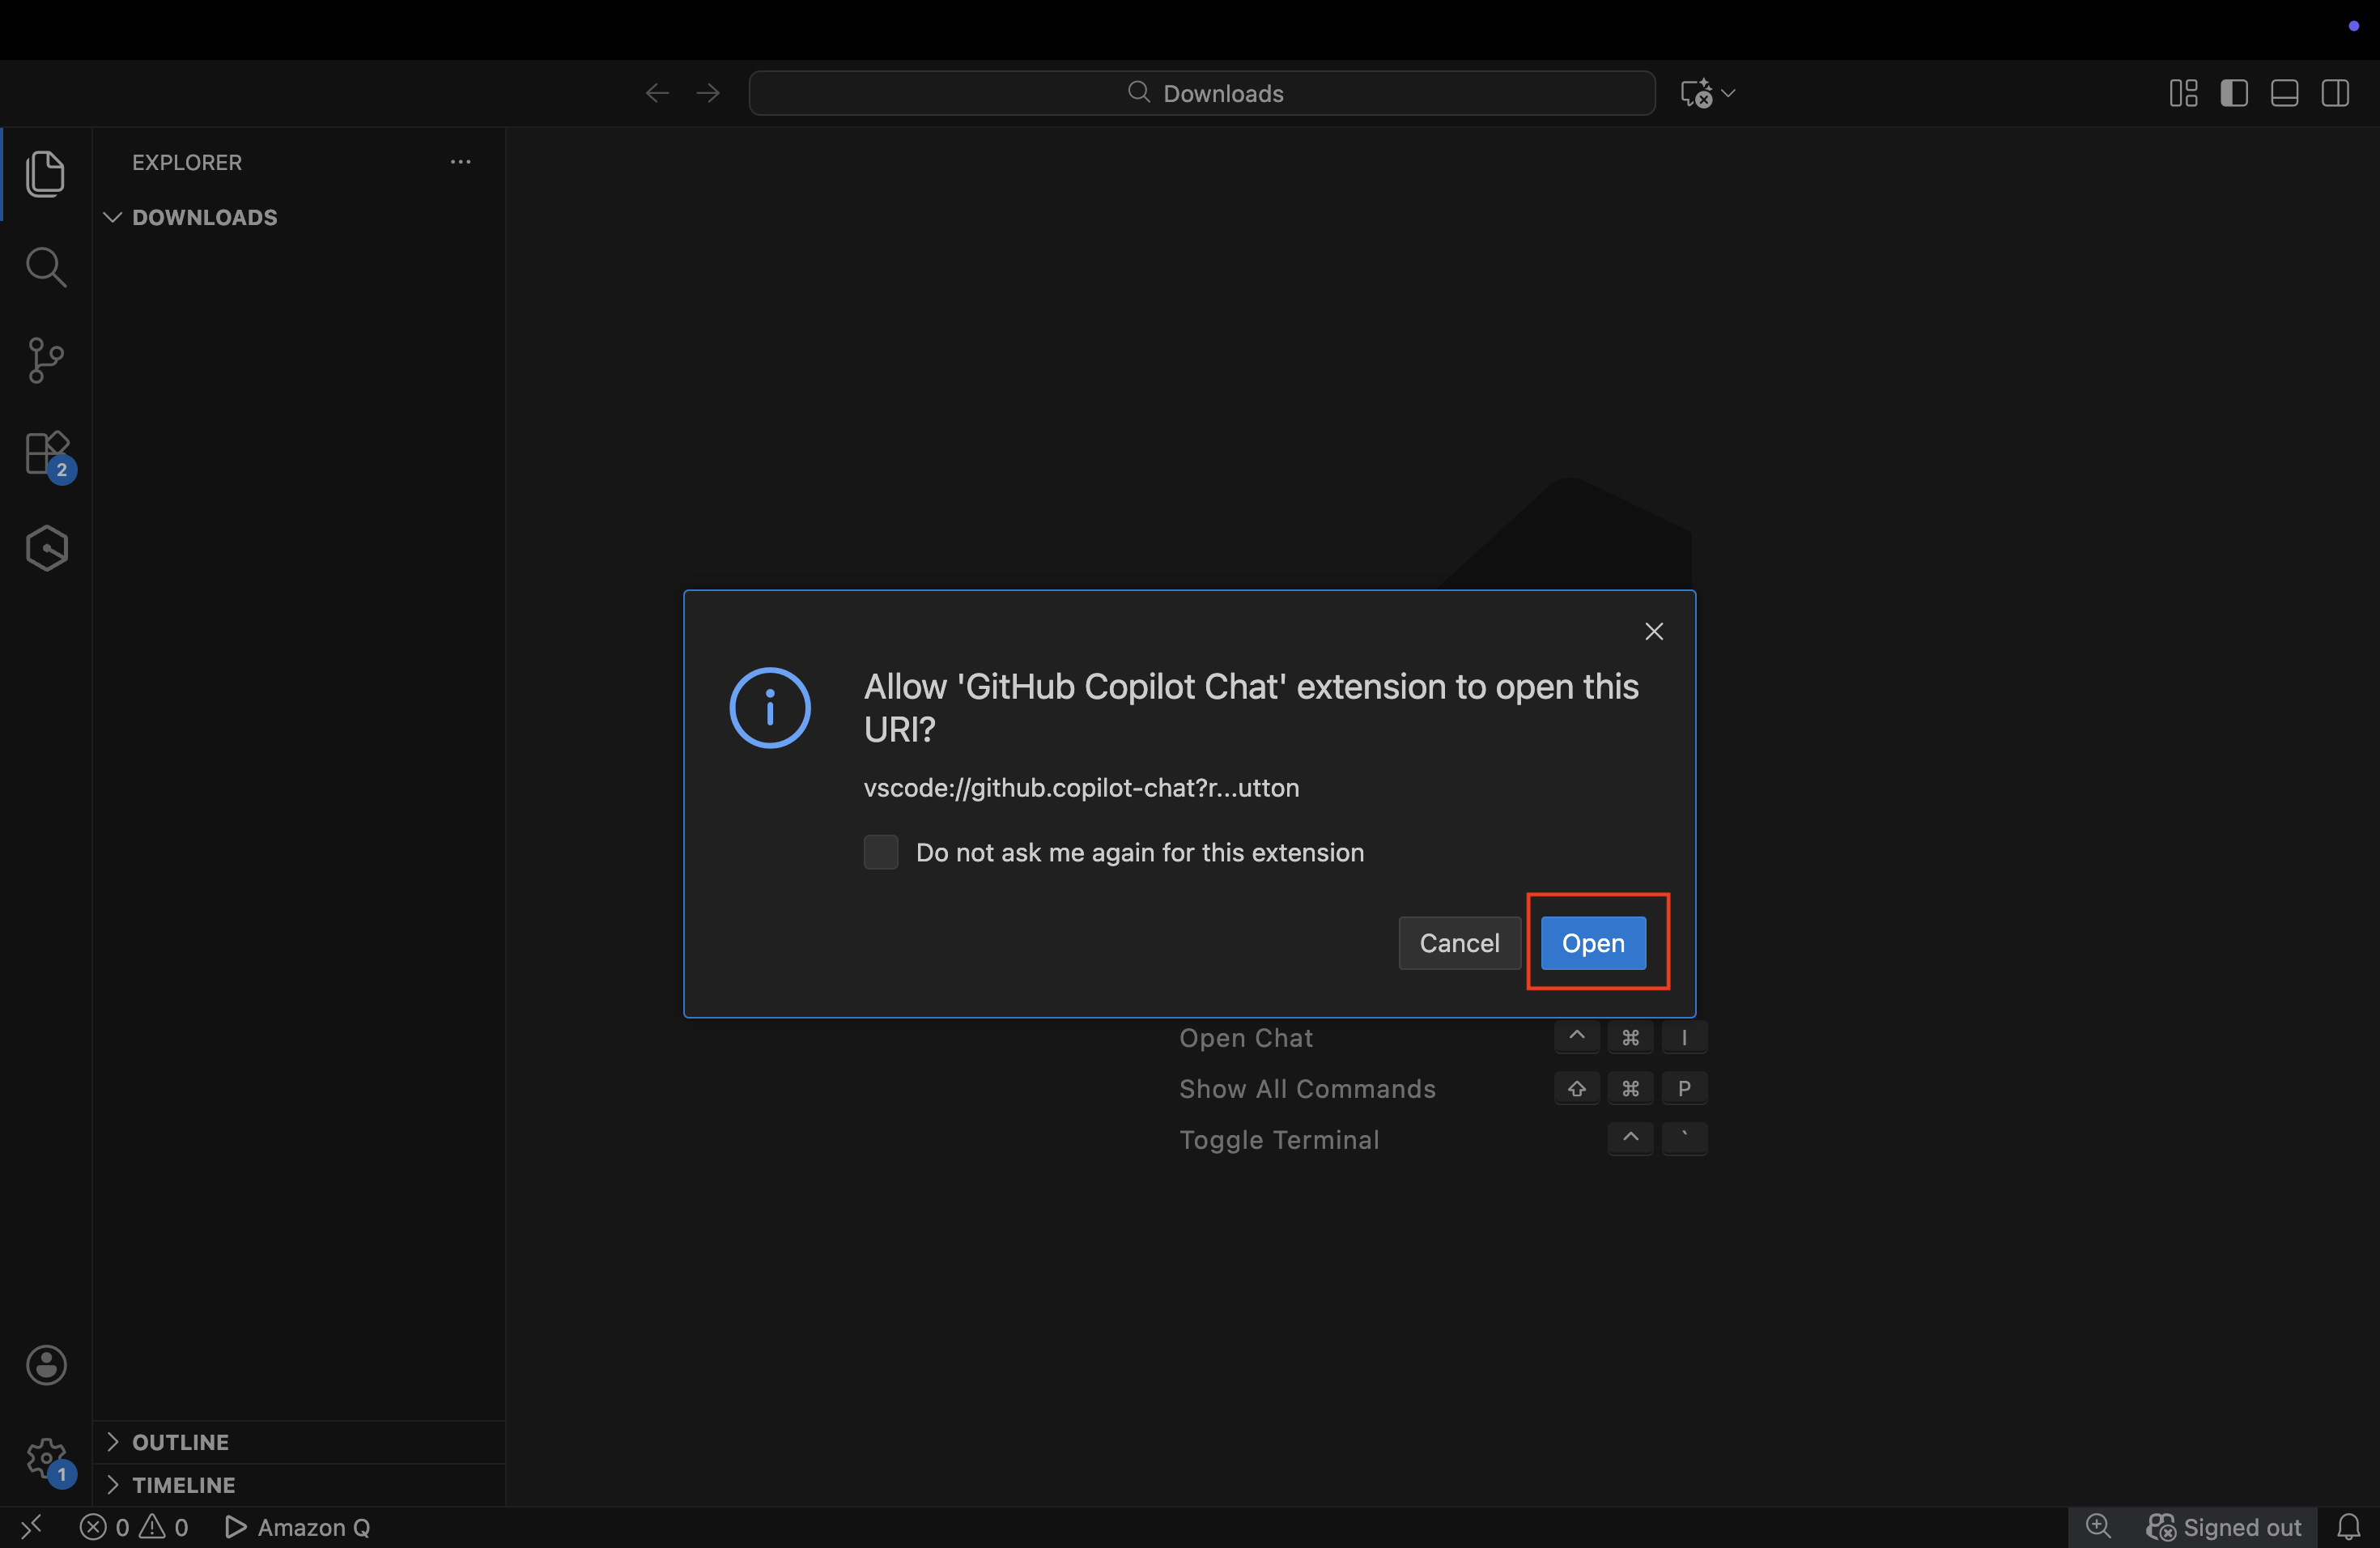Click the Amazon Q hexagon sidebar icon
This screenshot has height=1548, width=2380.
point(46,548)
